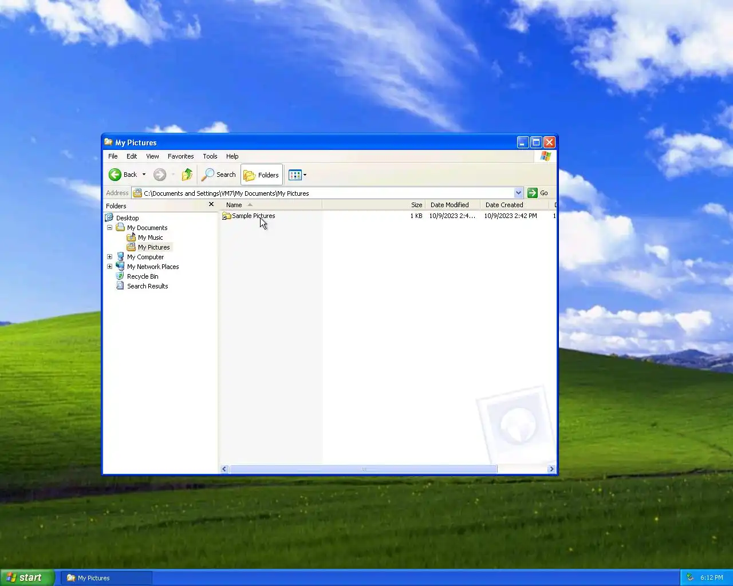Screen dimensions: 733x586
Task: Select the Sample Pictures shortcut item
Action: pos(249,216)
